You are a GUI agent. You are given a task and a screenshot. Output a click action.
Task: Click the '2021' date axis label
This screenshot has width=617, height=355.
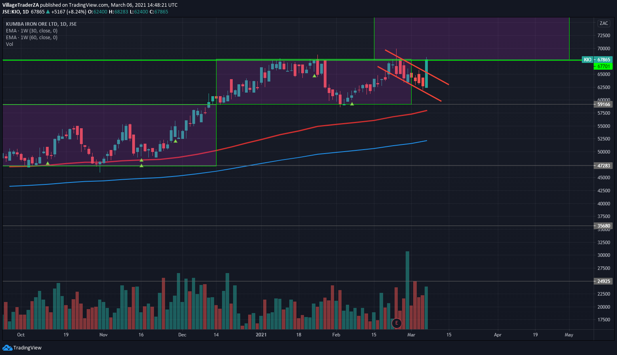(261, 335)
